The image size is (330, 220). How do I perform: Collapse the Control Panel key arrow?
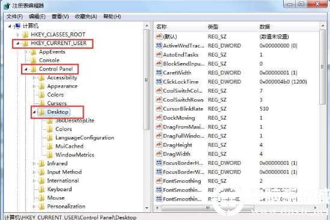tap(26, 69)
